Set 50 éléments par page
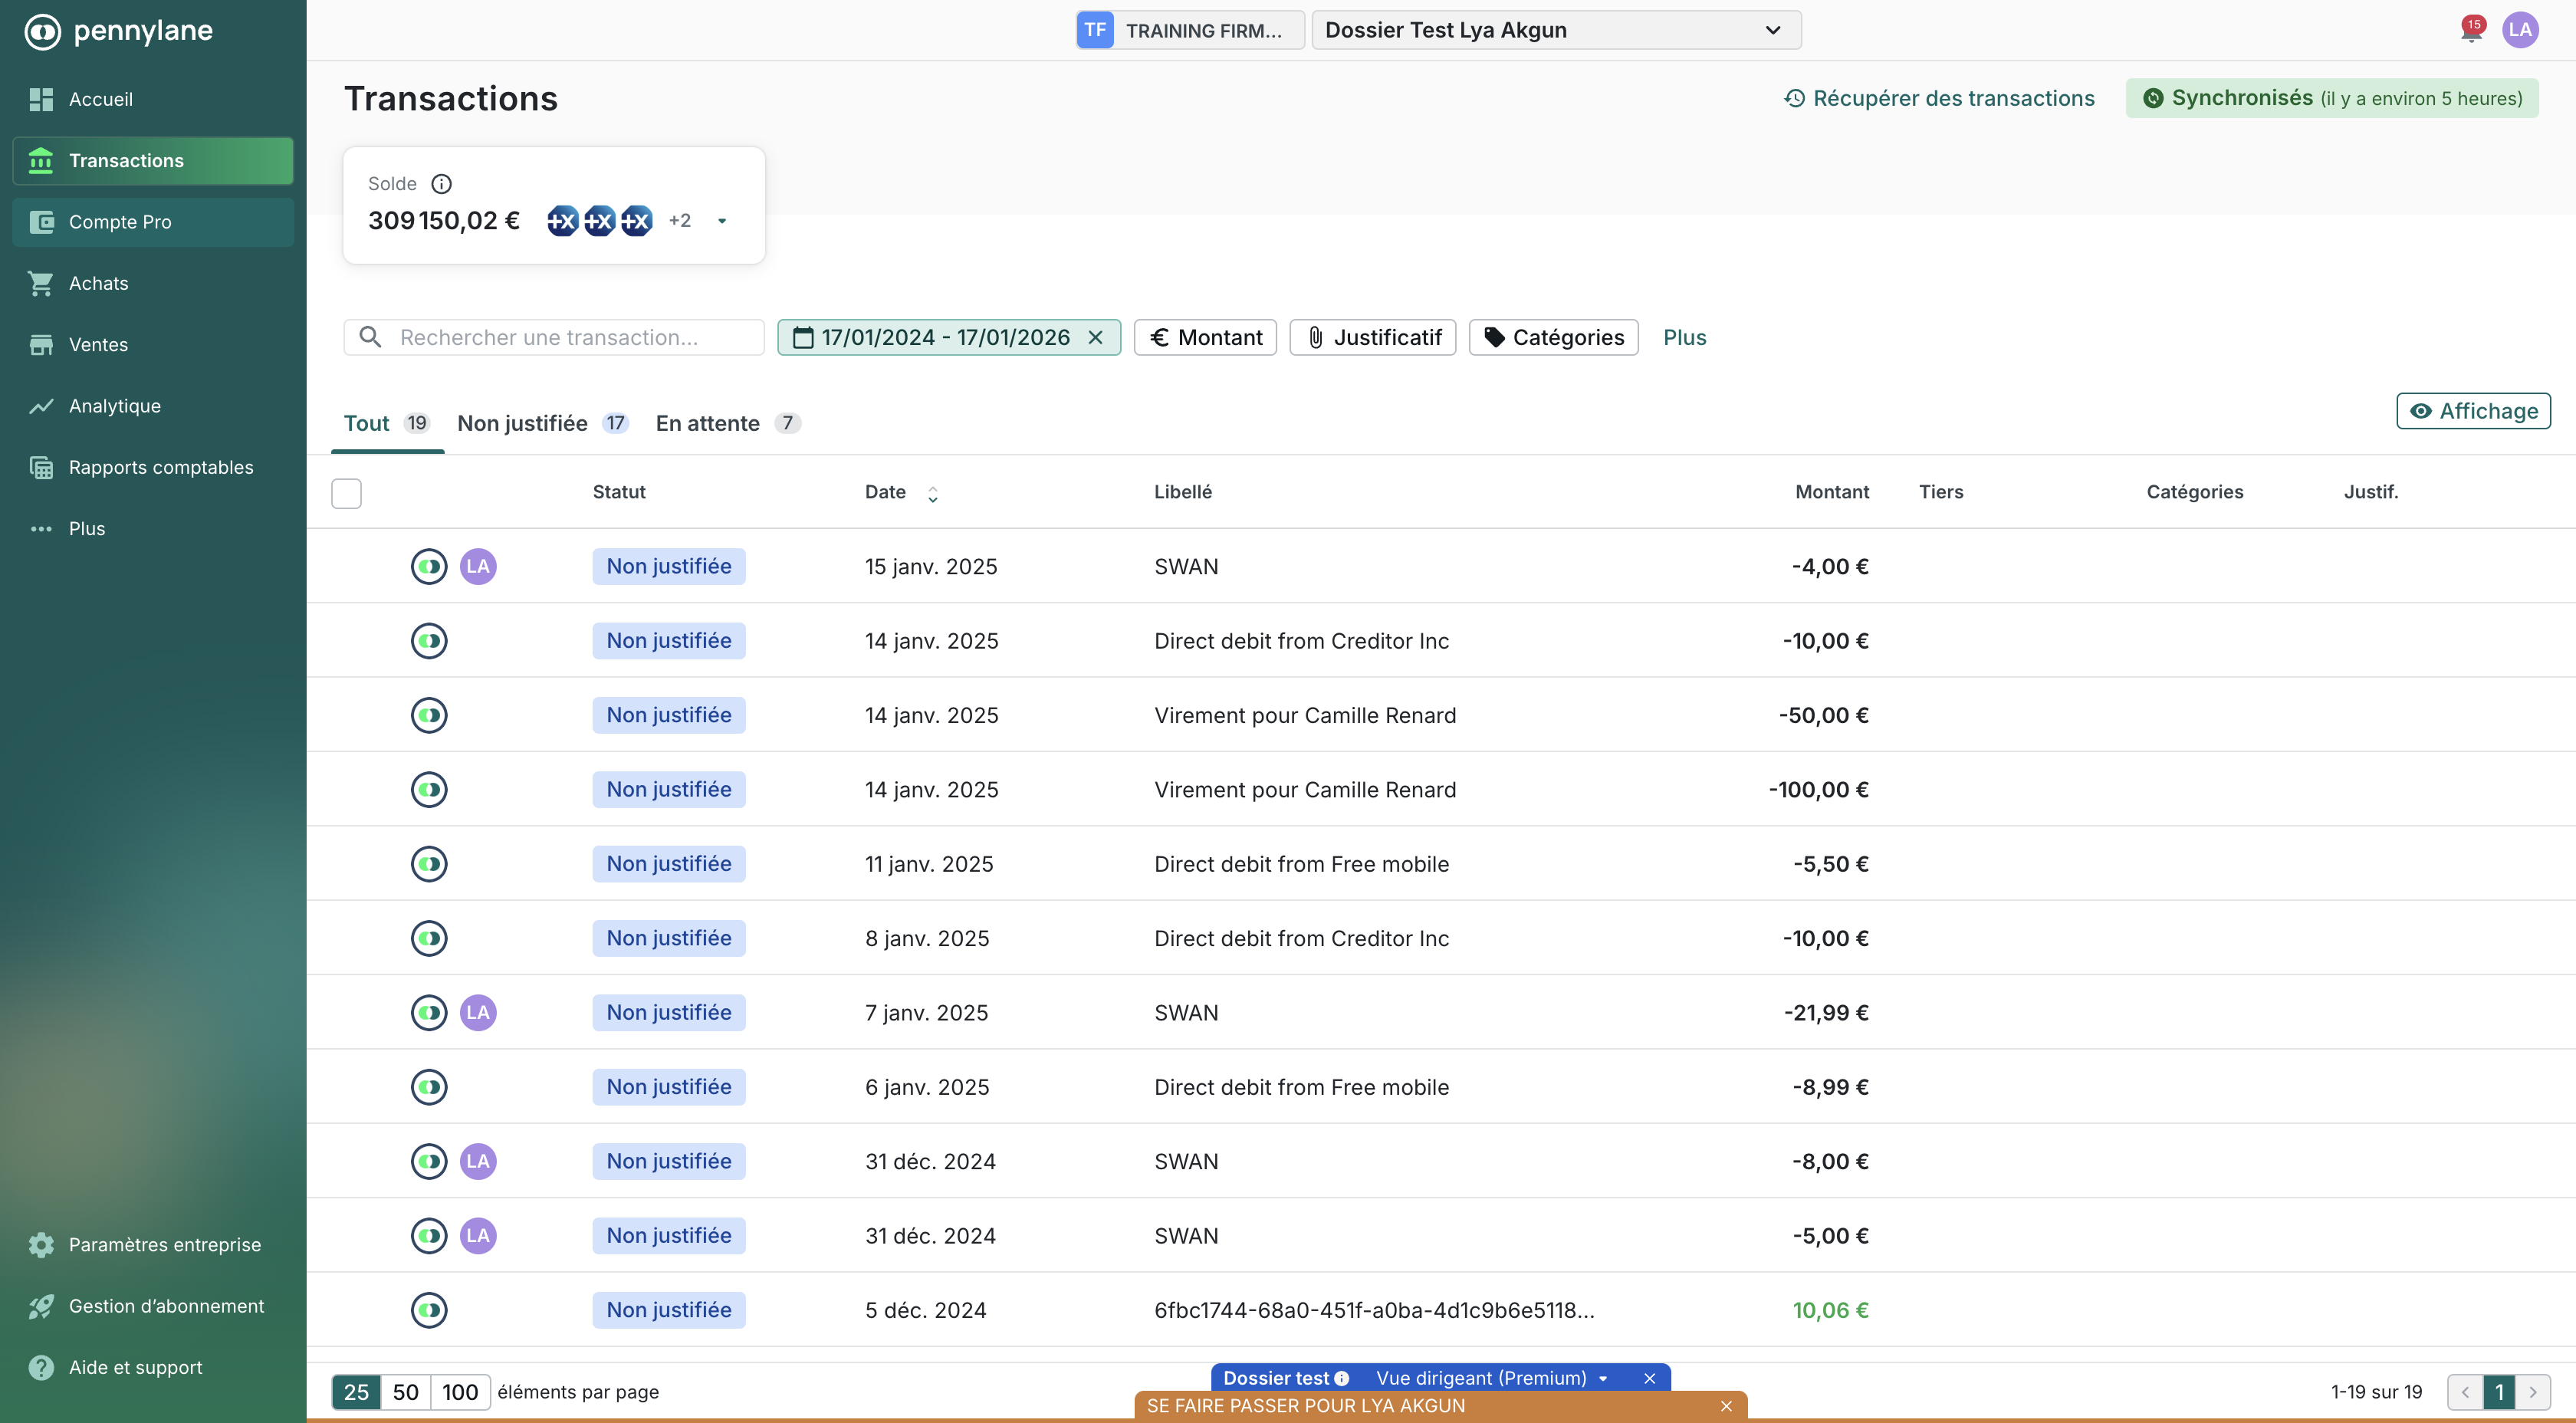 (x=405, y=1392)
